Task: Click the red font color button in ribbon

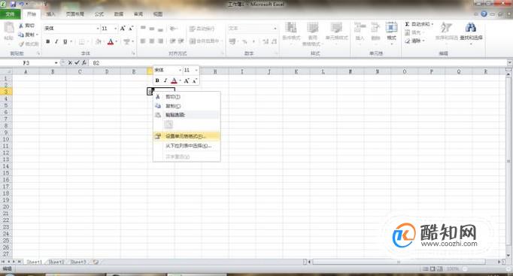Action: [x=111, y=41]
